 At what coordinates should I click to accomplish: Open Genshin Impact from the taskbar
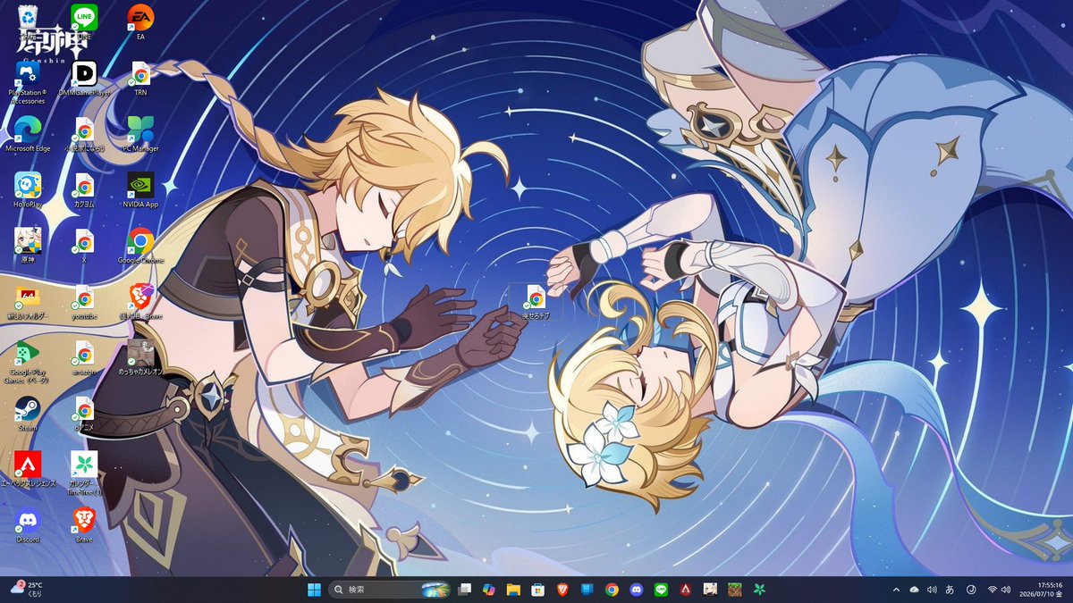click(710, 590)
